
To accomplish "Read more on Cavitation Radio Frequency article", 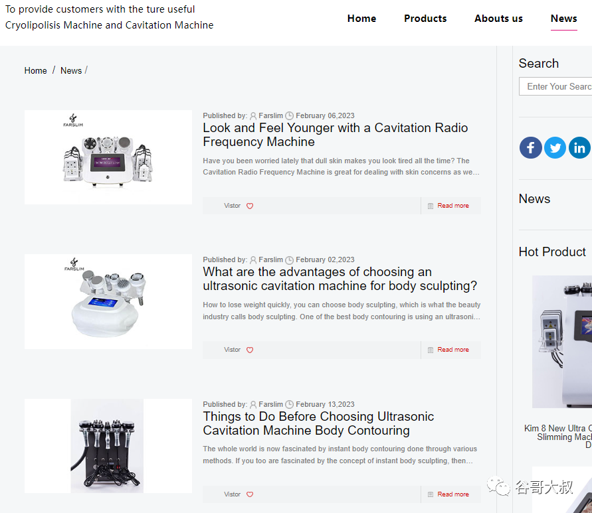I will click(452, 206).
